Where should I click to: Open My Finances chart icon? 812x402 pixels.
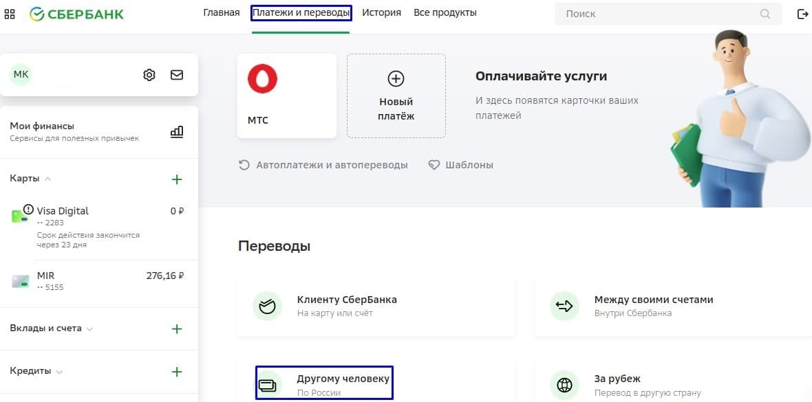coord(177,131)
